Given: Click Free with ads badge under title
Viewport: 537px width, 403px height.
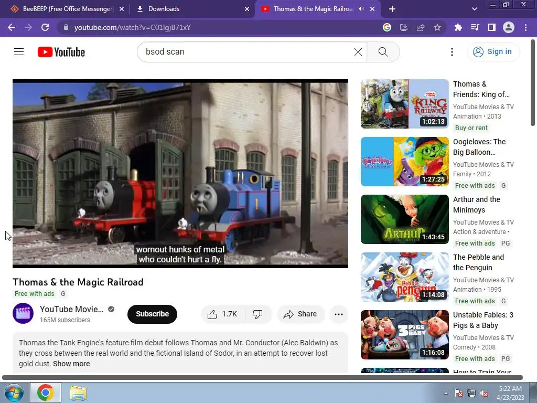Looking at the screenshot, I should tap(34, 294).
